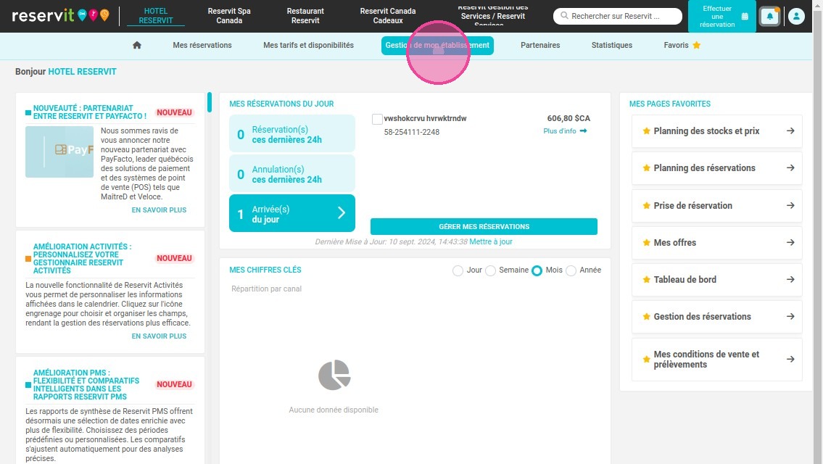
Task: Click Annulation(s) ces dernières 24h tile
Action: pos(292,173)
